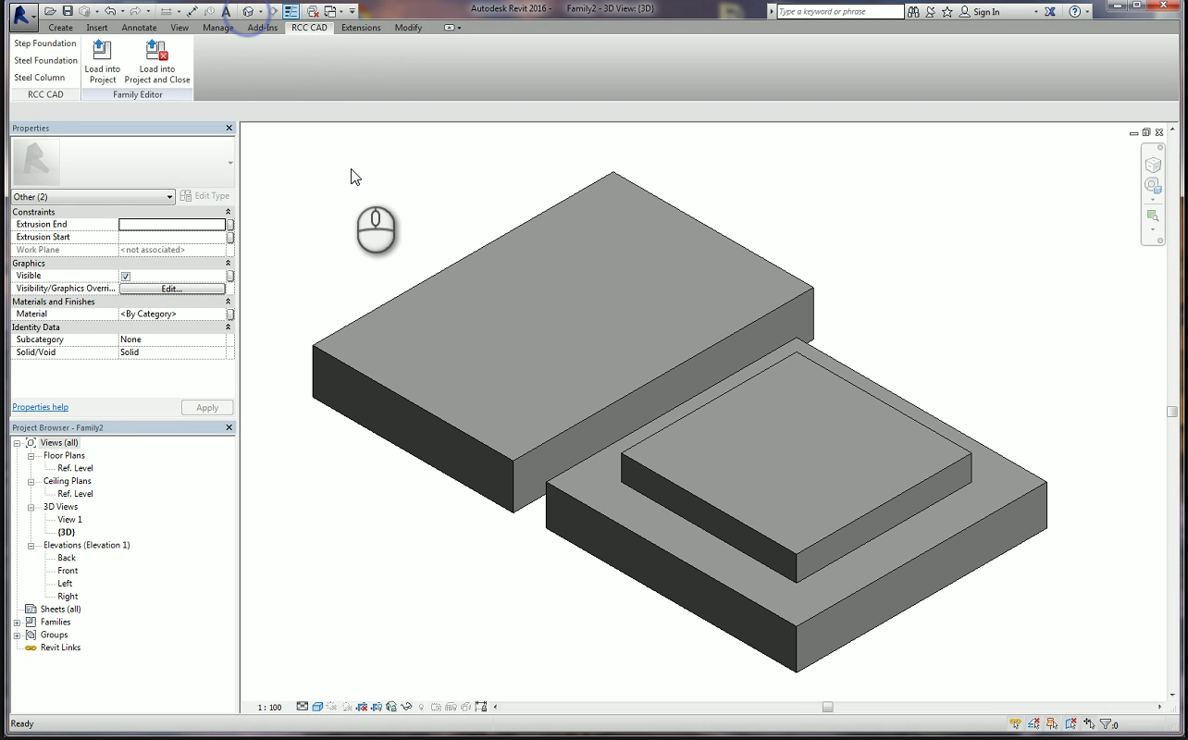Click the Switch Windows icon
This screenshot has width=1188, height=740.
329,11
